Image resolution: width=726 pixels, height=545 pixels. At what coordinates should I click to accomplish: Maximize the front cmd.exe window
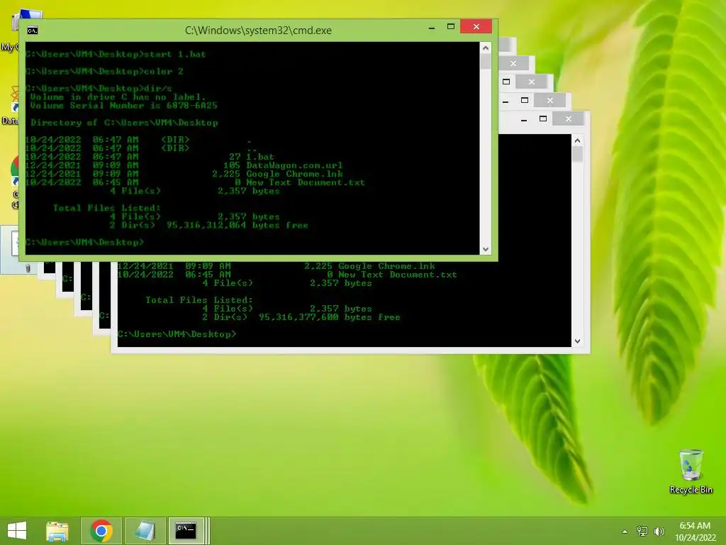coord(450,27)
